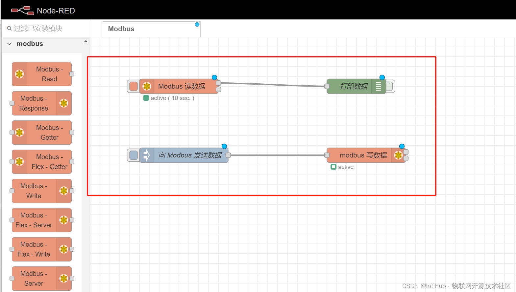The image size is (516, 292).
Task: Click the Modbus - Response node input port
Action: tap(12, 103)
